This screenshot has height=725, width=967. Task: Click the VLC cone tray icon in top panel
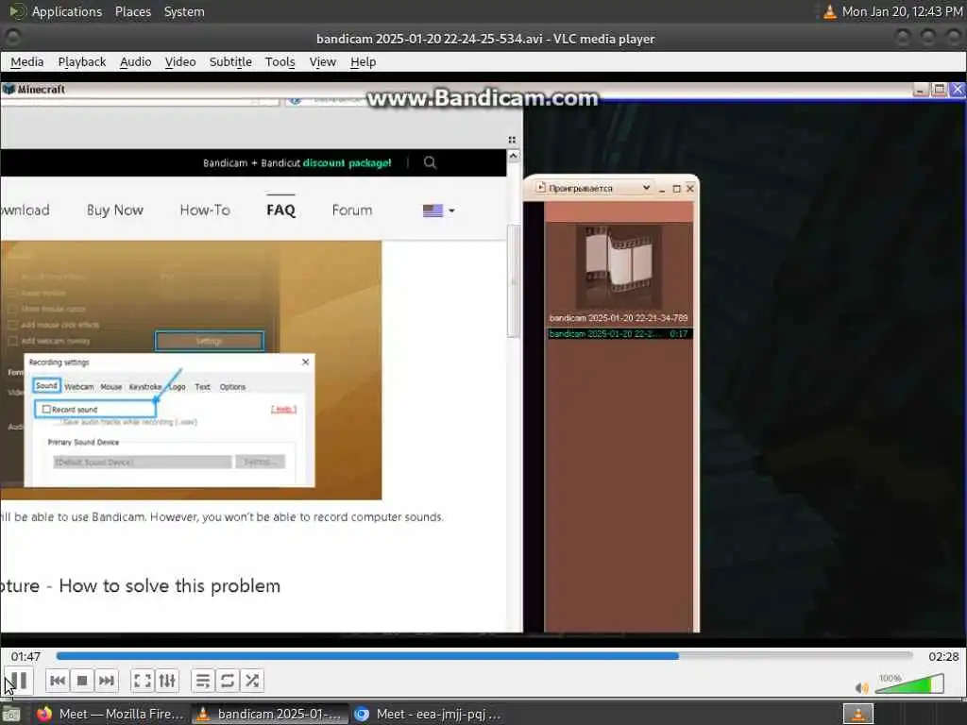coord(829,11)
